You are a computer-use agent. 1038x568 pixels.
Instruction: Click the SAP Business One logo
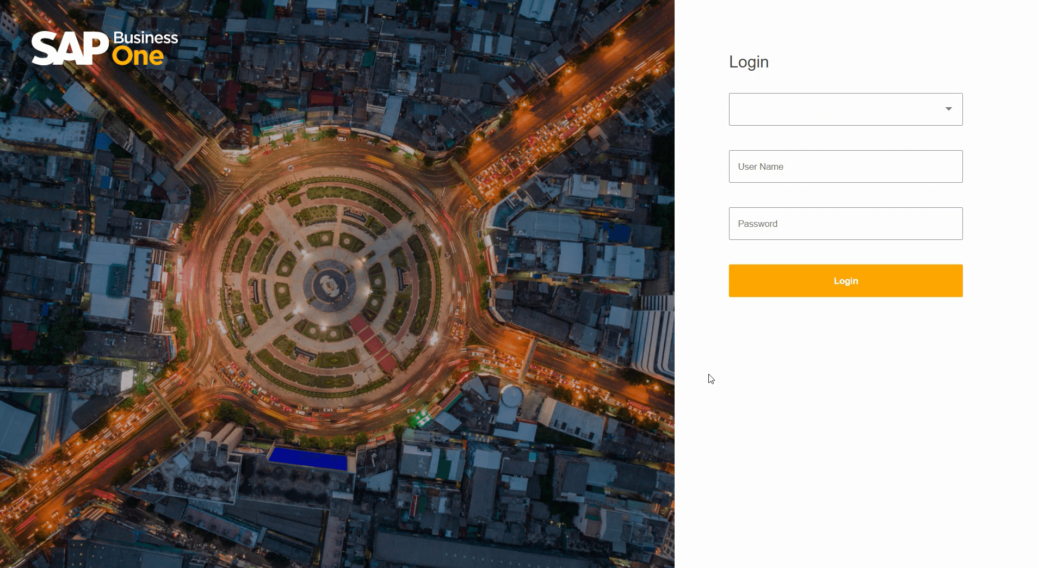click(x=104, y=48)
